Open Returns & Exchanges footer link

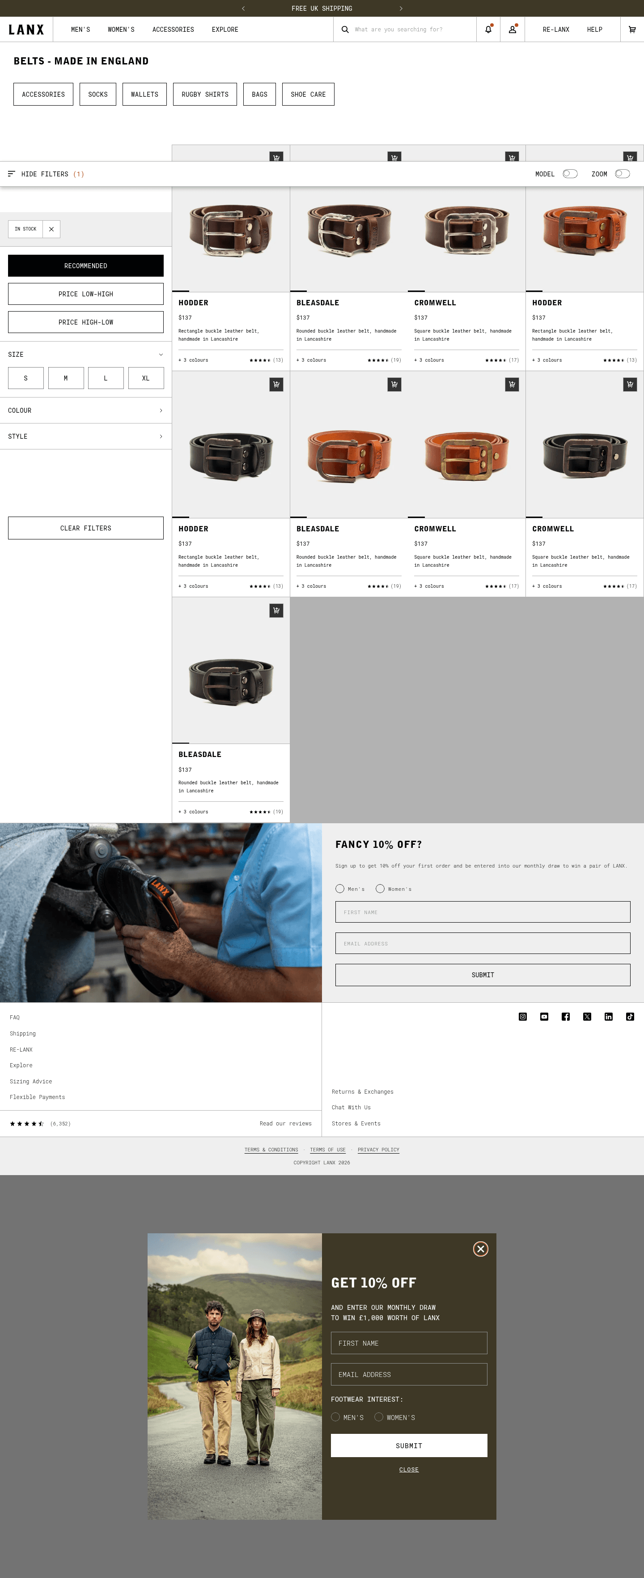pyautogui.click(x=362, y=1091)
